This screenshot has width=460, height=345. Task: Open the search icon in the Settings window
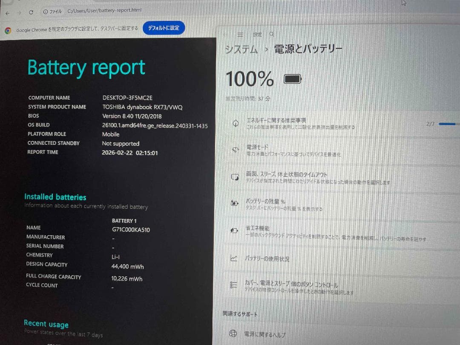pyautogui.click(x=272, y=34)
